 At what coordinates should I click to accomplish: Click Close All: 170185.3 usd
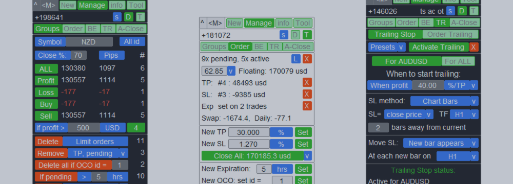click(252, 155)
